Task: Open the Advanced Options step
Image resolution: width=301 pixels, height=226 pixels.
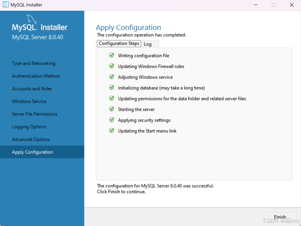Action: pos(30,139)
